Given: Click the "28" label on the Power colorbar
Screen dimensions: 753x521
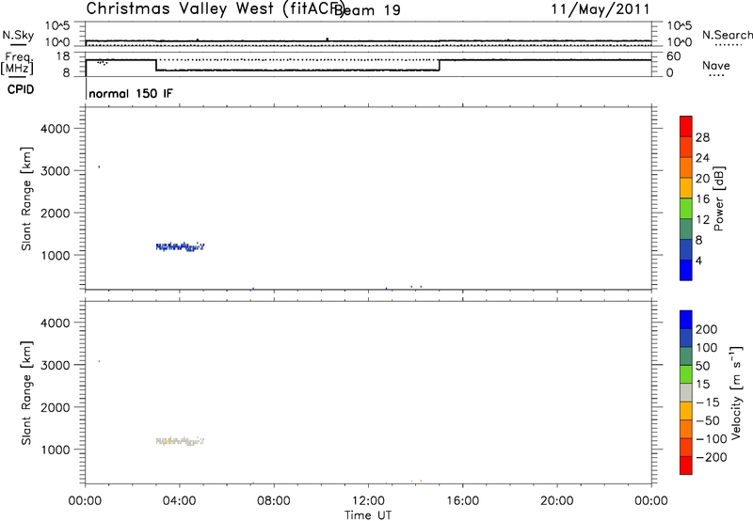Looking at the screenshot, I should (x=702, y=137).
